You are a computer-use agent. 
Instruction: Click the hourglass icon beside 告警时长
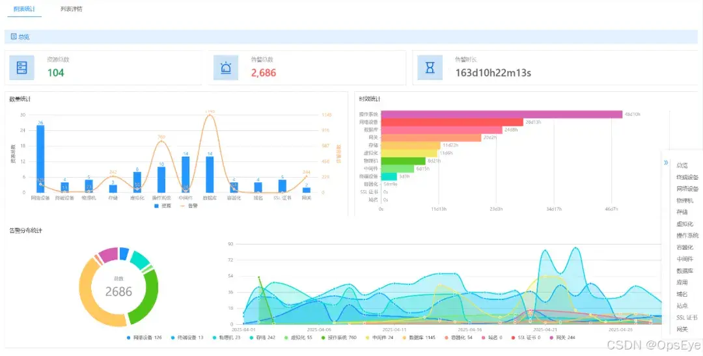[430, 68]
